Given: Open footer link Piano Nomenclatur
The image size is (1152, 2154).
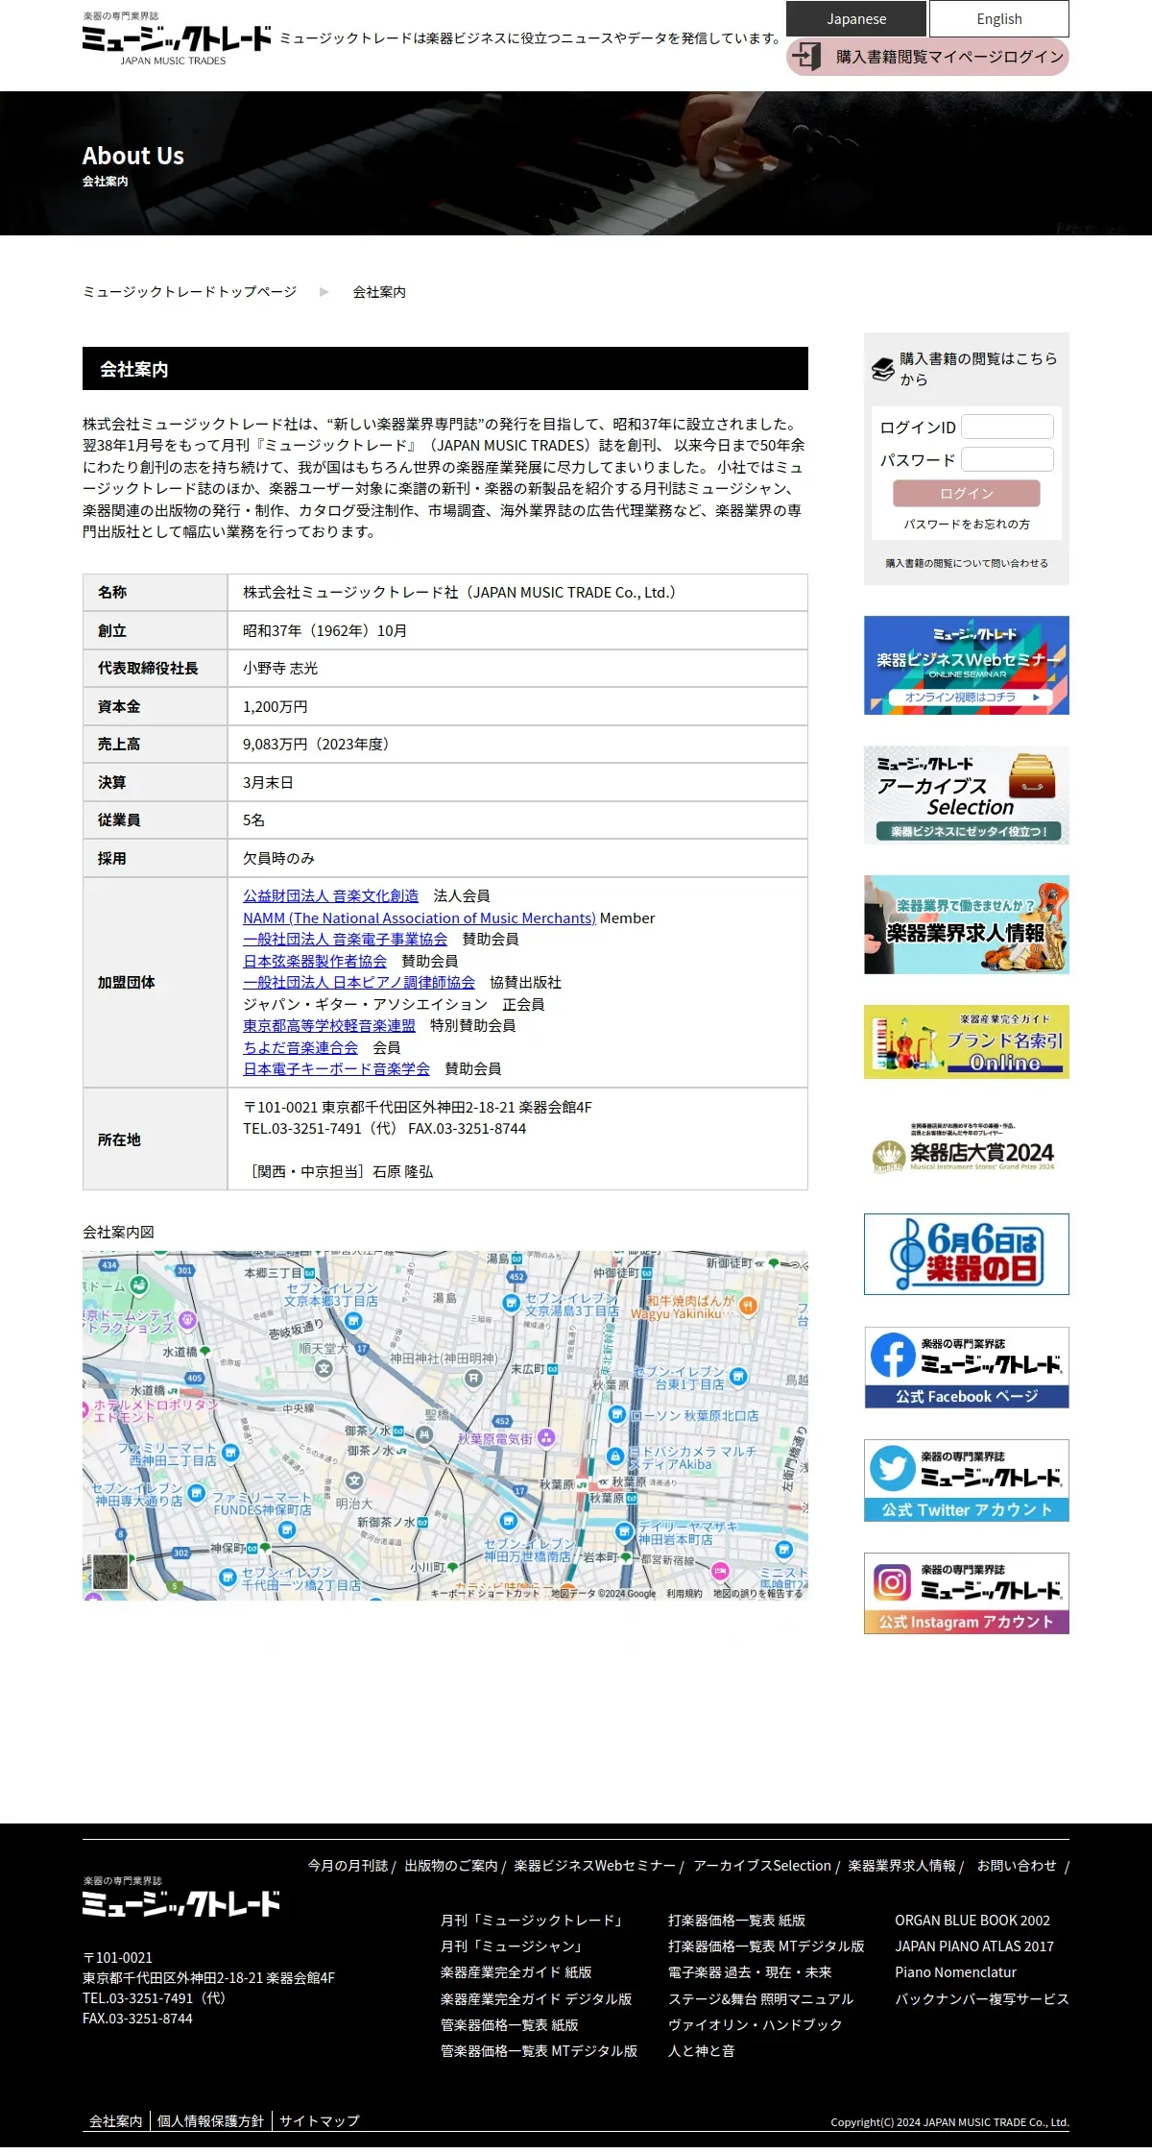Looking at the screenshot, I should click(x=956, y=1972).
